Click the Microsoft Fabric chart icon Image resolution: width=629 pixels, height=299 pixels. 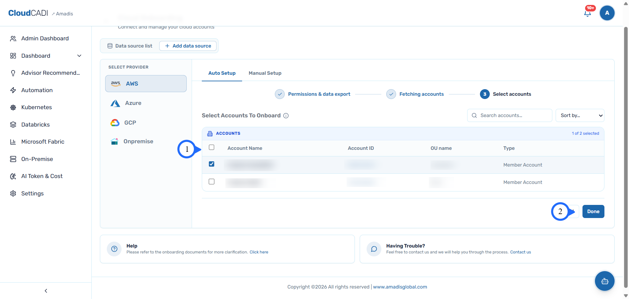tap(13, 142)
